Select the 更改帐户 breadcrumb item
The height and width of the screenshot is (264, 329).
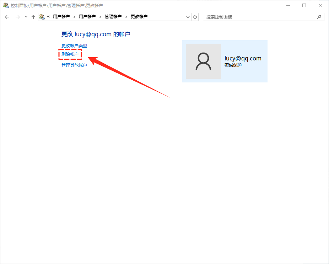tap(139, 17)
